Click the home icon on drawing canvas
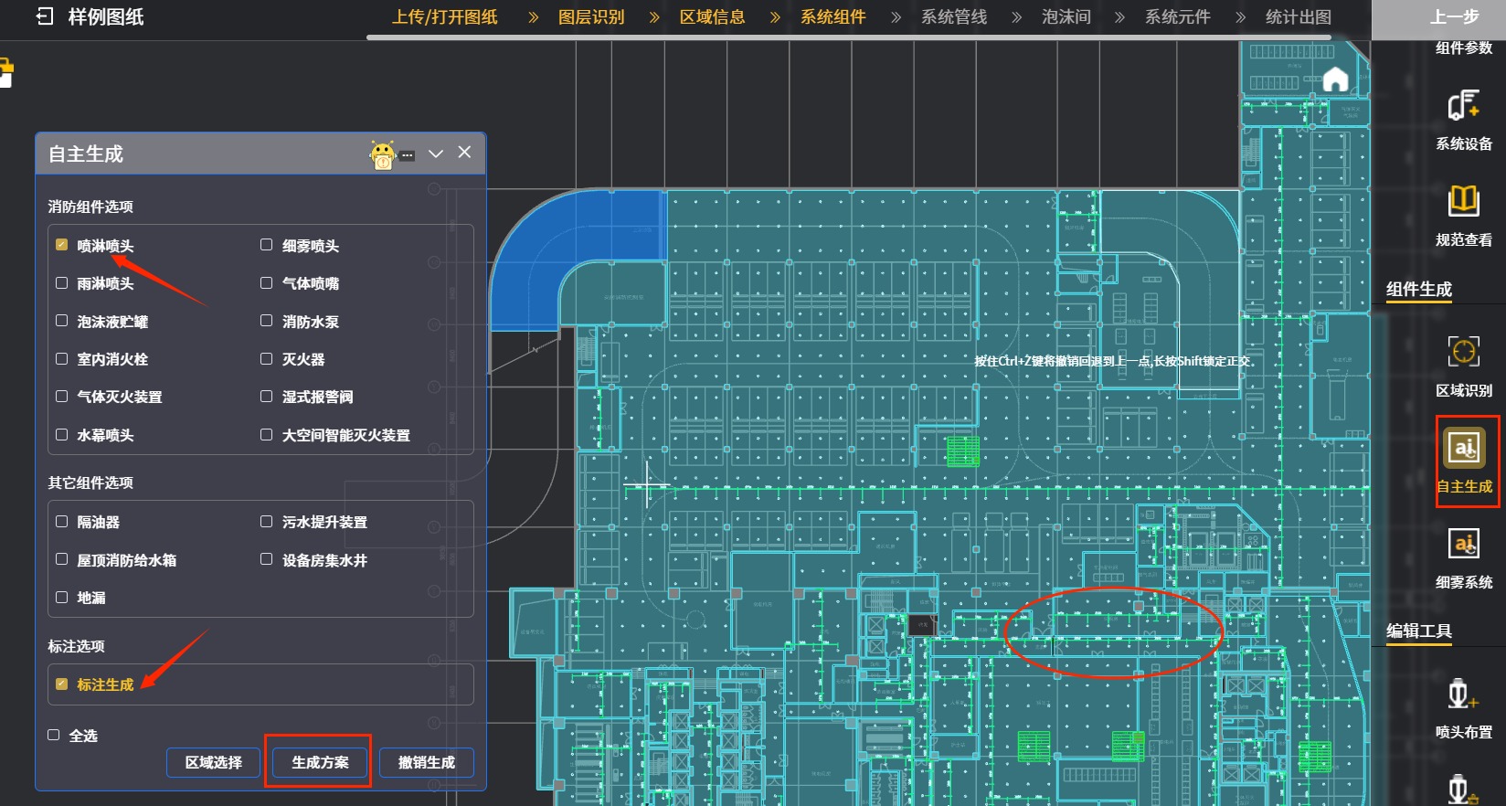Screen dimensions: 1506x806 click(1335, 80)
